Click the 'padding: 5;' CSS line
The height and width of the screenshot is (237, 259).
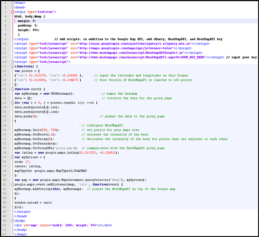28,25
